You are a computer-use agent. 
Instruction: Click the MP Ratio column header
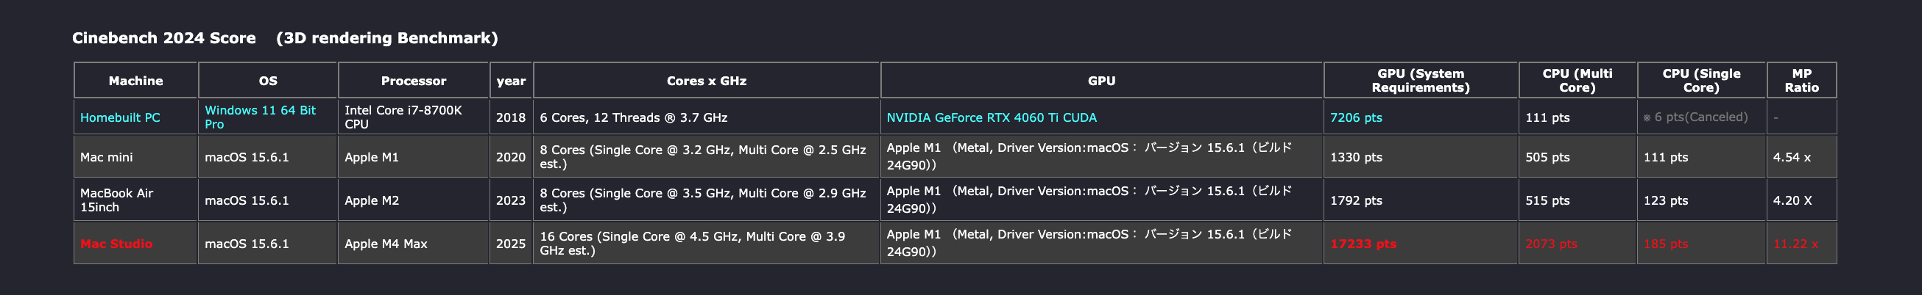[x=1801, y=80]
